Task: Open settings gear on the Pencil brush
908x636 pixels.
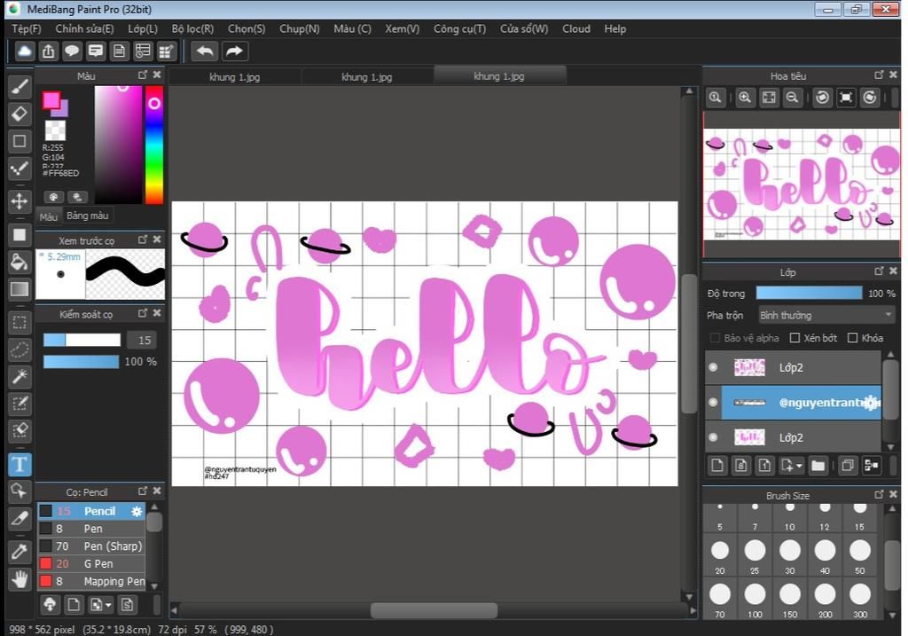Action: (137, 512)
